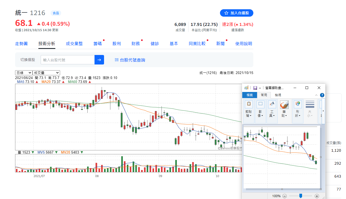Viewport: 346px width, 199px height.
Task: Click the Paint zoom slider handle
Action: (x=300, y=196)
